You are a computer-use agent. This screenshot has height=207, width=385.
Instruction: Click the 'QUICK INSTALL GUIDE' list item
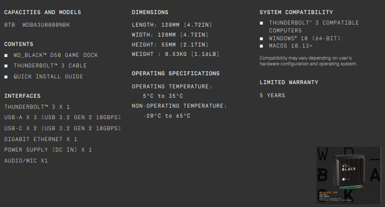click(x=48, y=76)
